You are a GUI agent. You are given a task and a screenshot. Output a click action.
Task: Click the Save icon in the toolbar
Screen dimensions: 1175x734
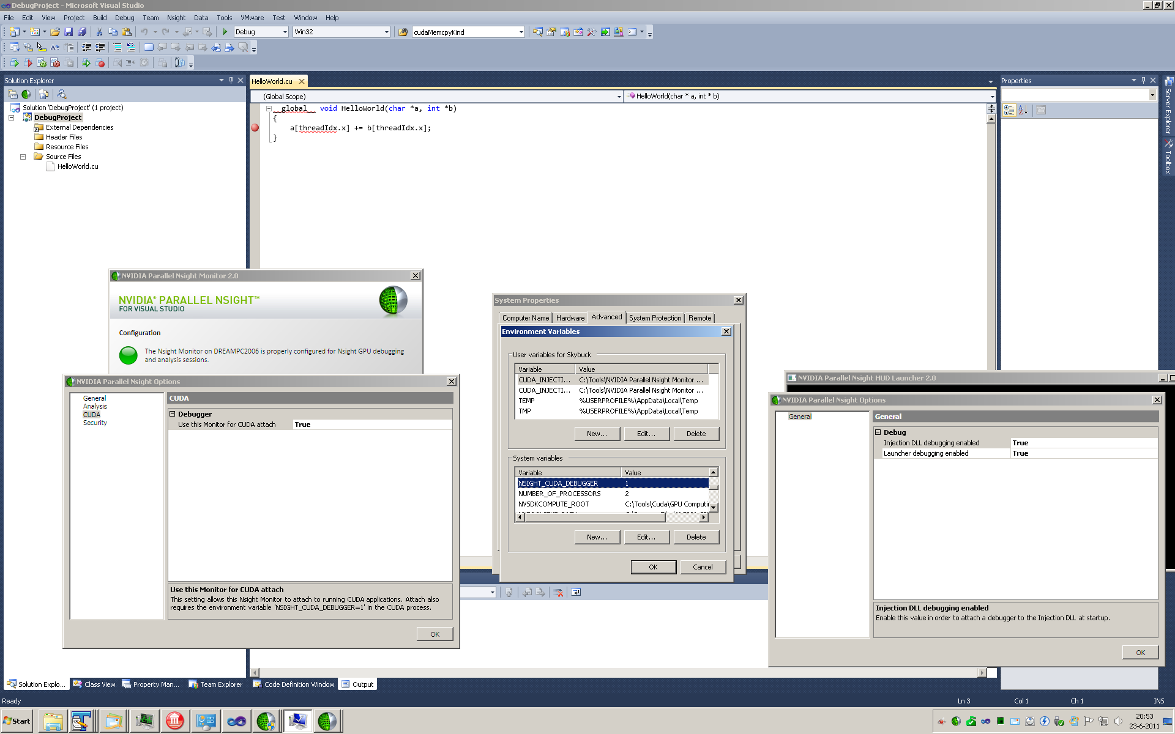coord(69,32)
